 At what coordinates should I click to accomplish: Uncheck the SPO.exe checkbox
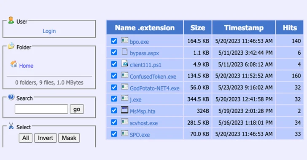pos(114,134)
